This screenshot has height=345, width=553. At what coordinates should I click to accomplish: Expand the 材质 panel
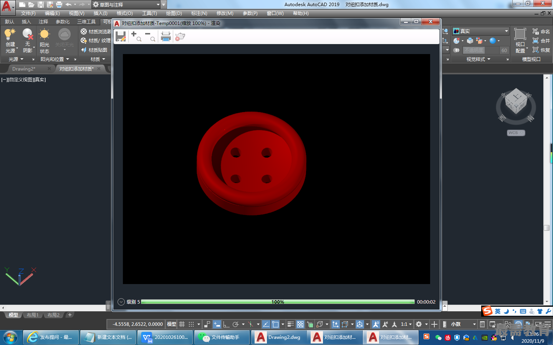[98, 59]
